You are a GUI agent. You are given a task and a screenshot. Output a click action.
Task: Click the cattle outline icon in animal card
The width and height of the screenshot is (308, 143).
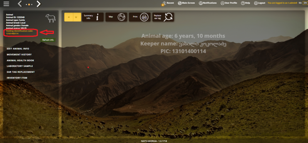50,18
